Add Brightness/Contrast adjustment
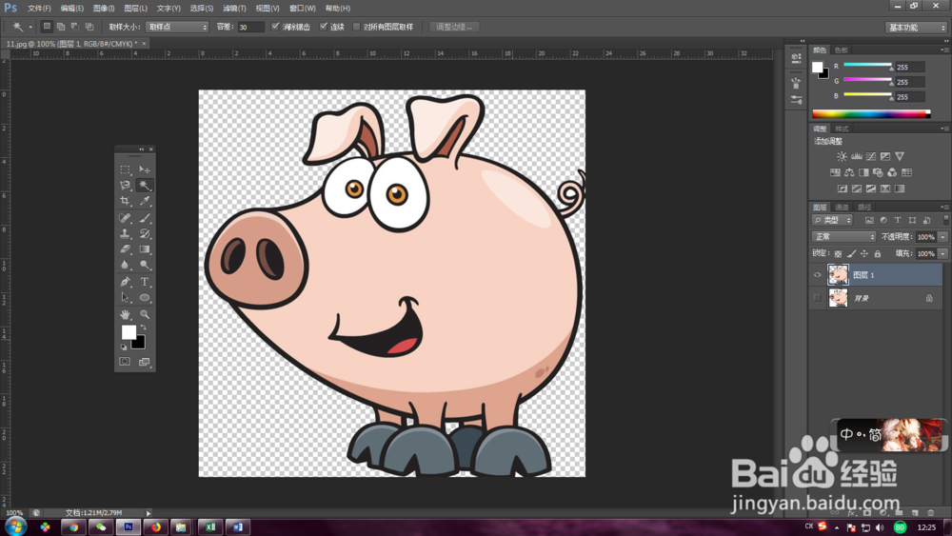 pos(842,157)
